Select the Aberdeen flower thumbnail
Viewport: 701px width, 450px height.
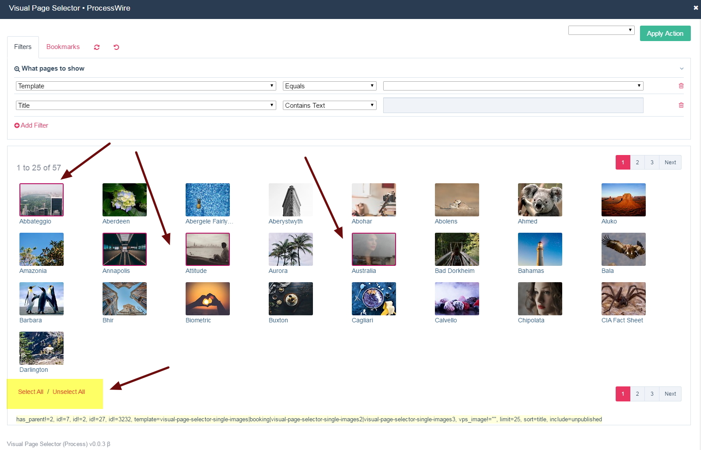[125, 200]
